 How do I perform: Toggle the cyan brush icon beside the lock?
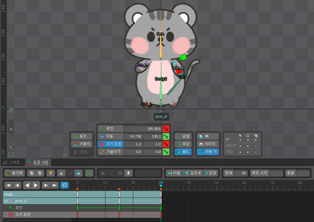click(x=78, y=173)
